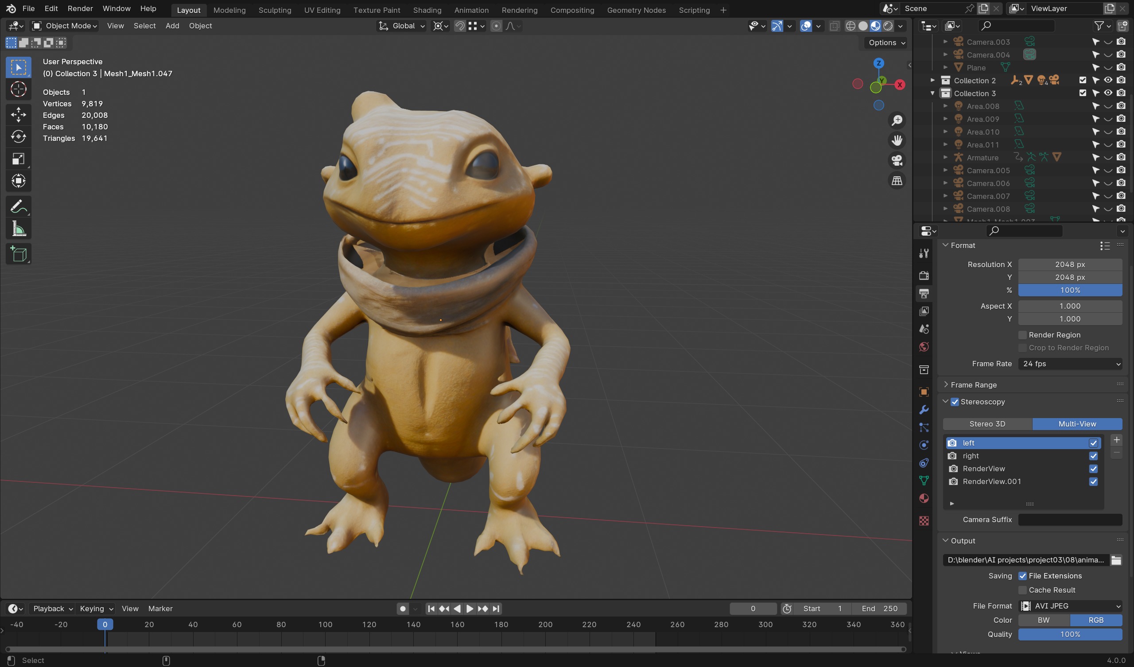Switch viewport to rendered shading
Viewport: 1134px width, 667px height.
pyautogui.click(x=888, y=26)
